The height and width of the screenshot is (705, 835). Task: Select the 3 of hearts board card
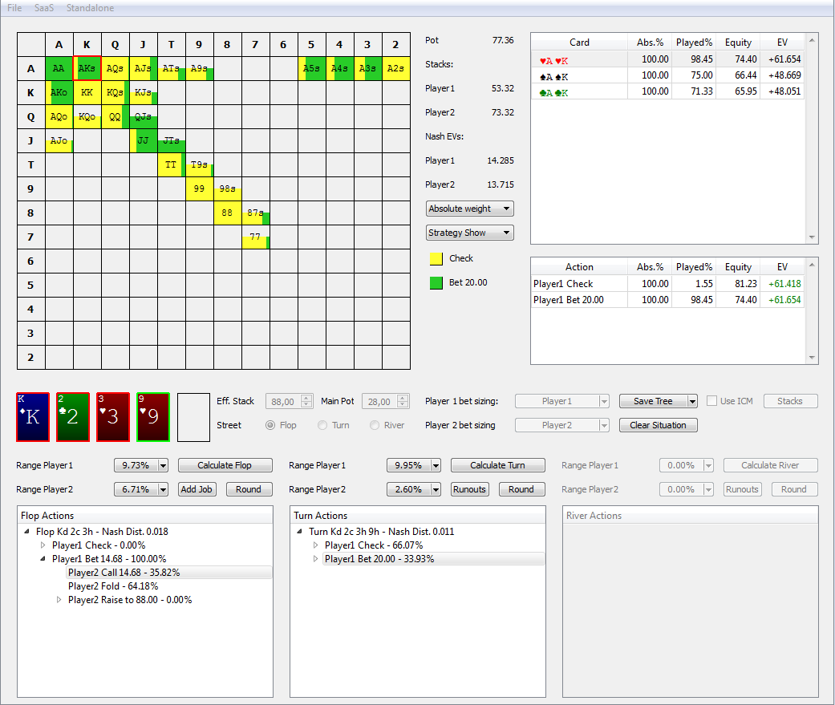pos(113,417)
